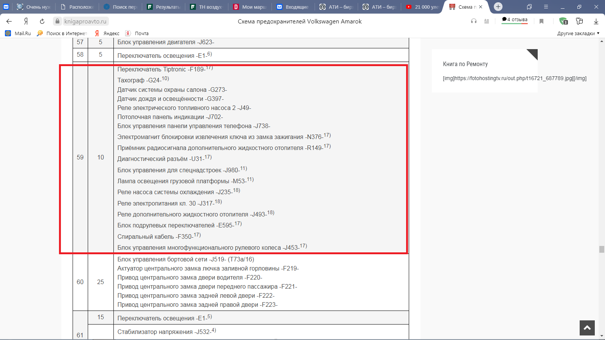This screenshot has height=340, width=605.
Task: Click the page title in the address bar
Action: tap(299, 22)
